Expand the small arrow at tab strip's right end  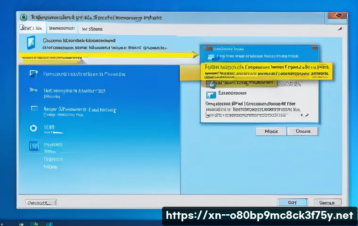point(340,29)
